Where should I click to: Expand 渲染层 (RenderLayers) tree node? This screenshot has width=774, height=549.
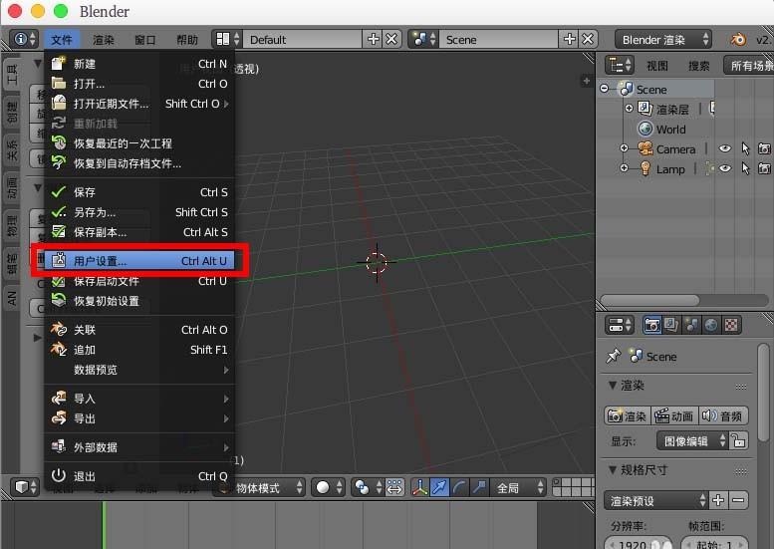pyautogui.click(x=629, y=109)
